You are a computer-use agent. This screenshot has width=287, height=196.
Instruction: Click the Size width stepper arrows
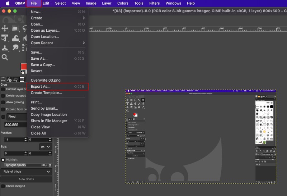point(25,154)
